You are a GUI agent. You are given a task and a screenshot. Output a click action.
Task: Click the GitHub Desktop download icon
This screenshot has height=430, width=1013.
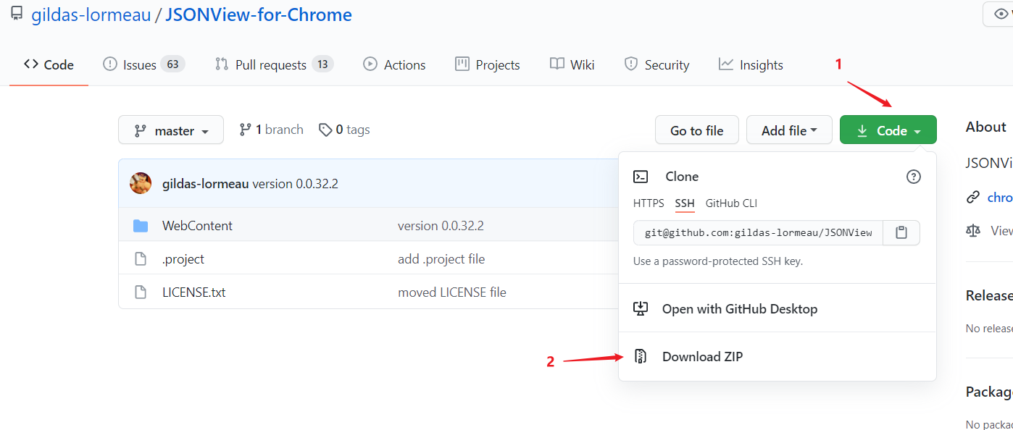coord(641,308)
